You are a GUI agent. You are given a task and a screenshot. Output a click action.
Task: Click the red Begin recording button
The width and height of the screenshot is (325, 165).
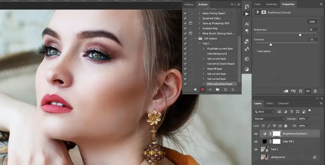coord(203,89)
